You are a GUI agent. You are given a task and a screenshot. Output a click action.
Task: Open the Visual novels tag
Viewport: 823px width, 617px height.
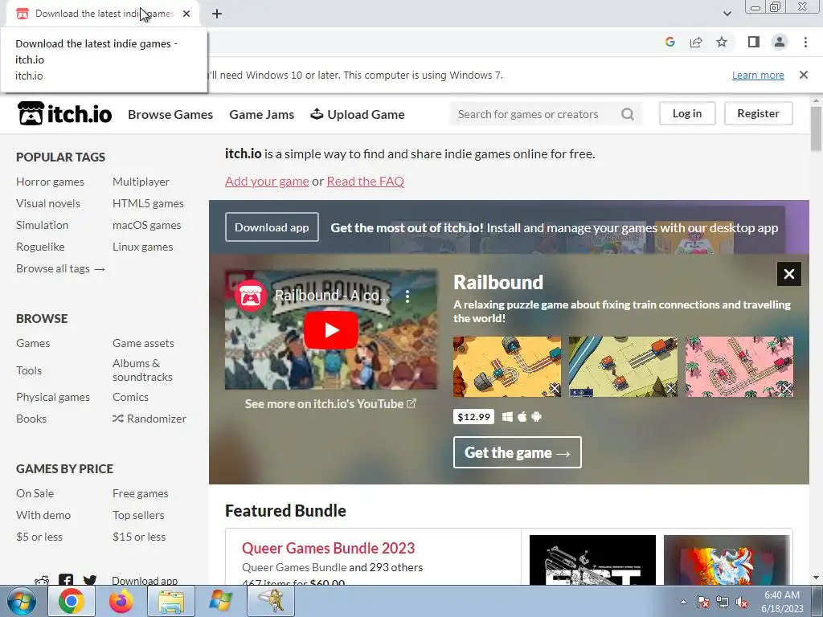pos(48,203)
